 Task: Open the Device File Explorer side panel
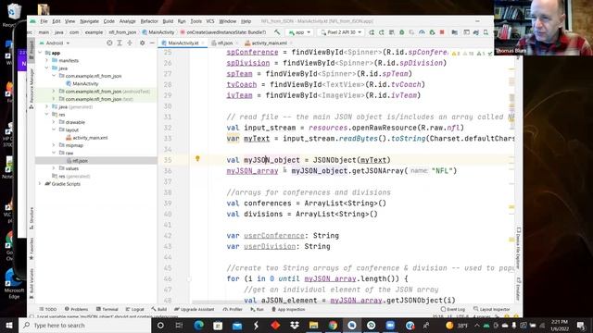pos(519,247)
